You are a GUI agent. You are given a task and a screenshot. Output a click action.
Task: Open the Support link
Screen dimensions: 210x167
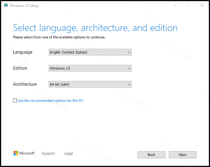click(48, 153)
